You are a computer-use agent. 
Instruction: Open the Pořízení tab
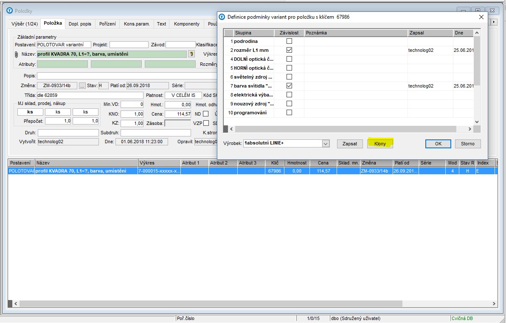[107, 24]
